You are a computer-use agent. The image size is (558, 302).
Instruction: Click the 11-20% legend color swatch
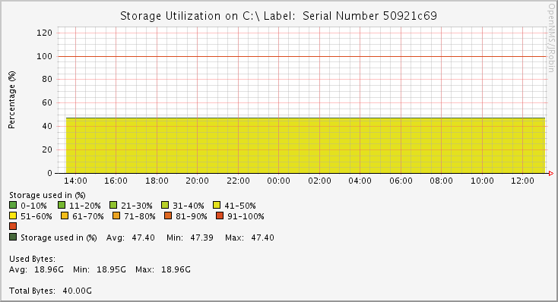click(62, 205)
